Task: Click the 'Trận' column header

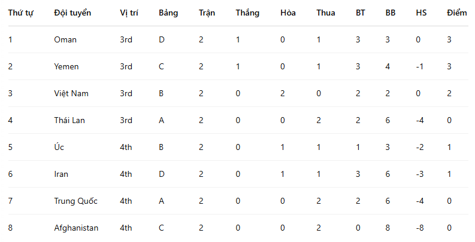Action: coord(207,13)
